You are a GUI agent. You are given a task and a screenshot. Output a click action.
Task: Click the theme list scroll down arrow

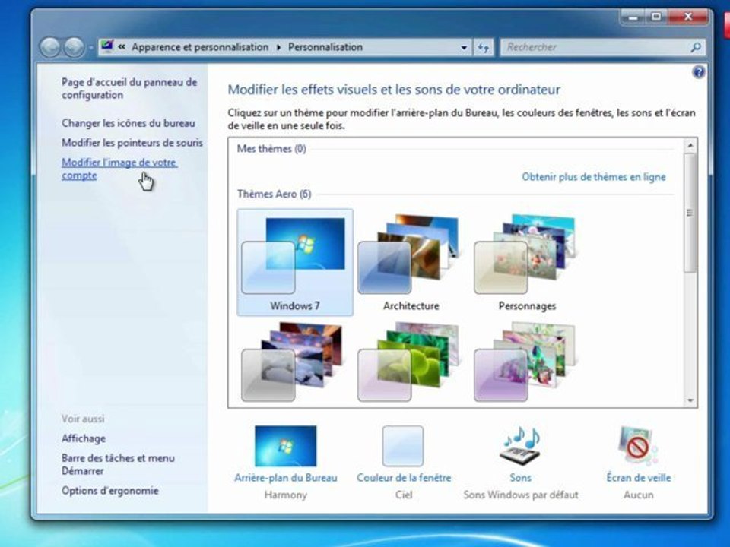point(690,400)
